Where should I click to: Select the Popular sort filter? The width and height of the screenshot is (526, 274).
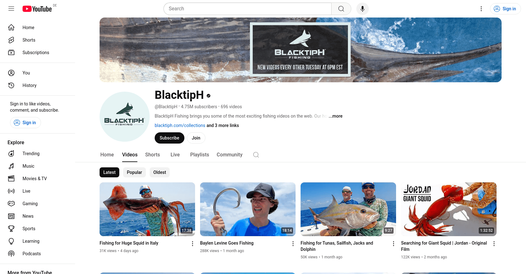[134, 172]
